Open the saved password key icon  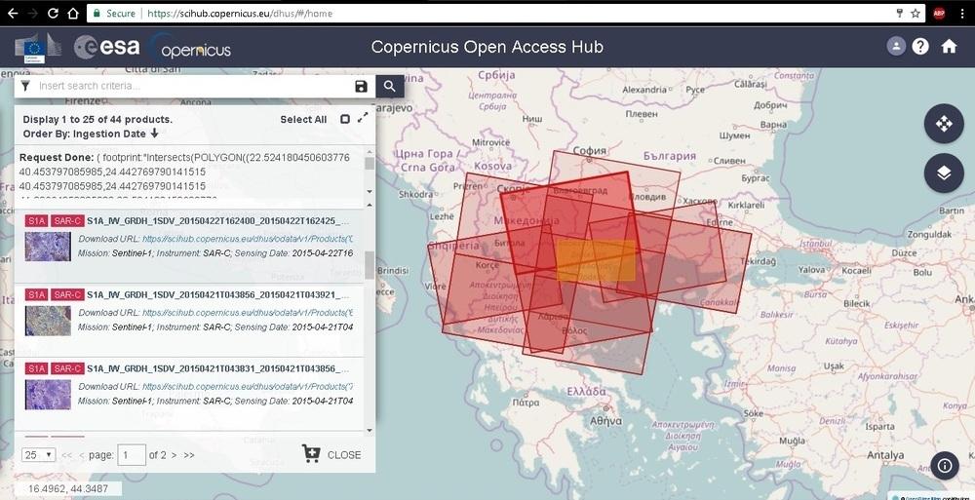[899, 13]
